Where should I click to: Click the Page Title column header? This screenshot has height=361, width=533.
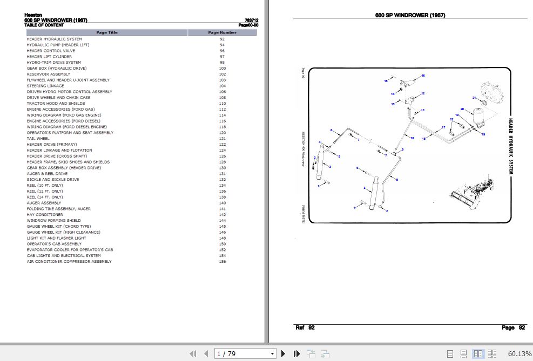(x=106, y=32)
